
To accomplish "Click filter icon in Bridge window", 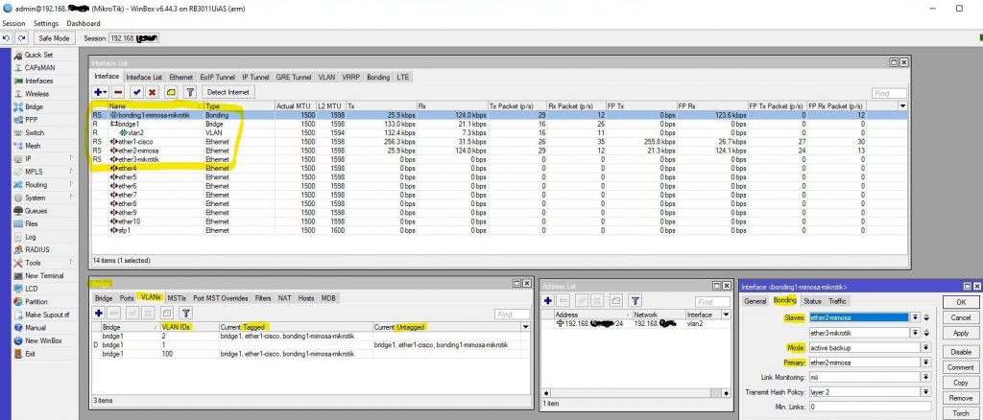I will click(x=185, y=313).
